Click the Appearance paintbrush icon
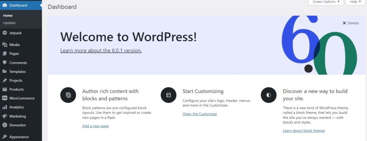The height and width of the screenshot is (141, 367). 5,137
